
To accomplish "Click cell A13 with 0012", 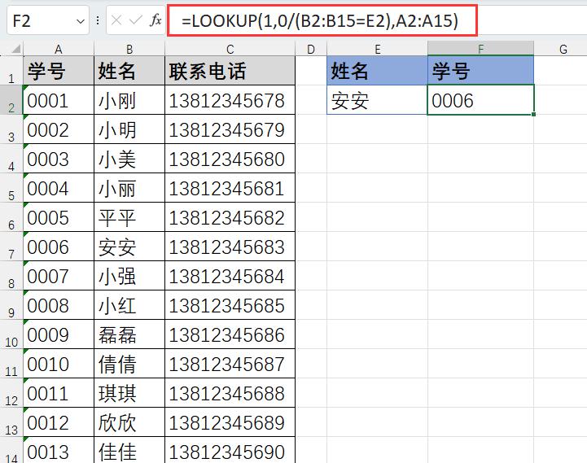I will click(x=59, y=422).
